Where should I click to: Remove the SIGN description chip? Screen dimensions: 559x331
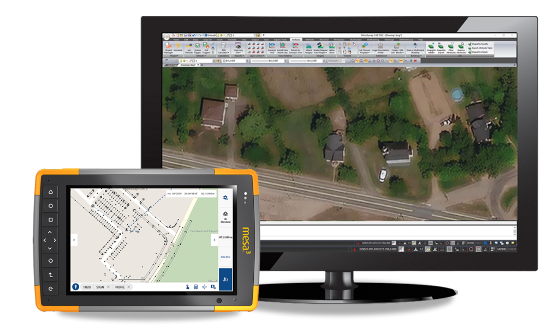pyautogui.click(x=108, y=286)
